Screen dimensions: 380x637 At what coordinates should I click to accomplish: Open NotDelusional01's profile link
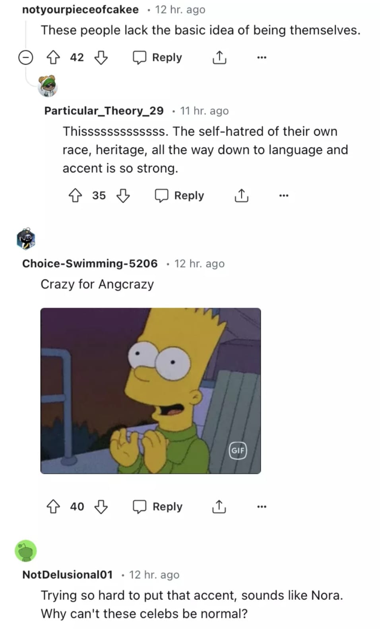[x=68, y=575]
